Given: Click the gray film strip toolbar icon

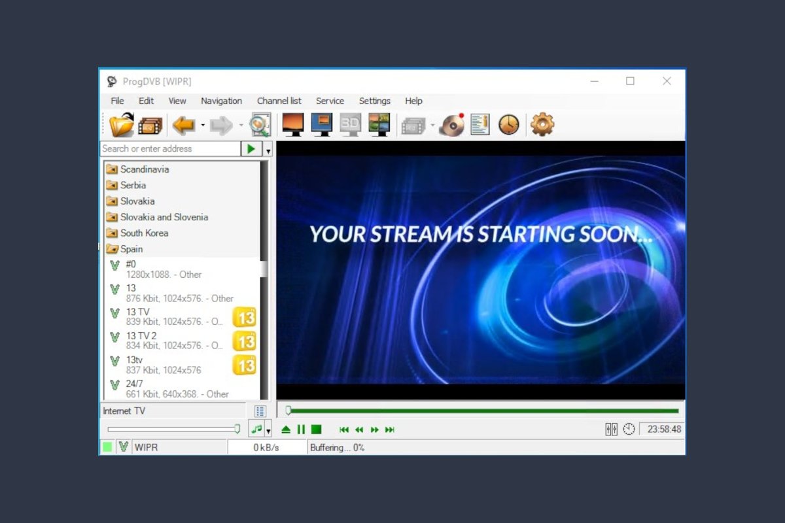Looking at the screenshot, I should (413, 125).
